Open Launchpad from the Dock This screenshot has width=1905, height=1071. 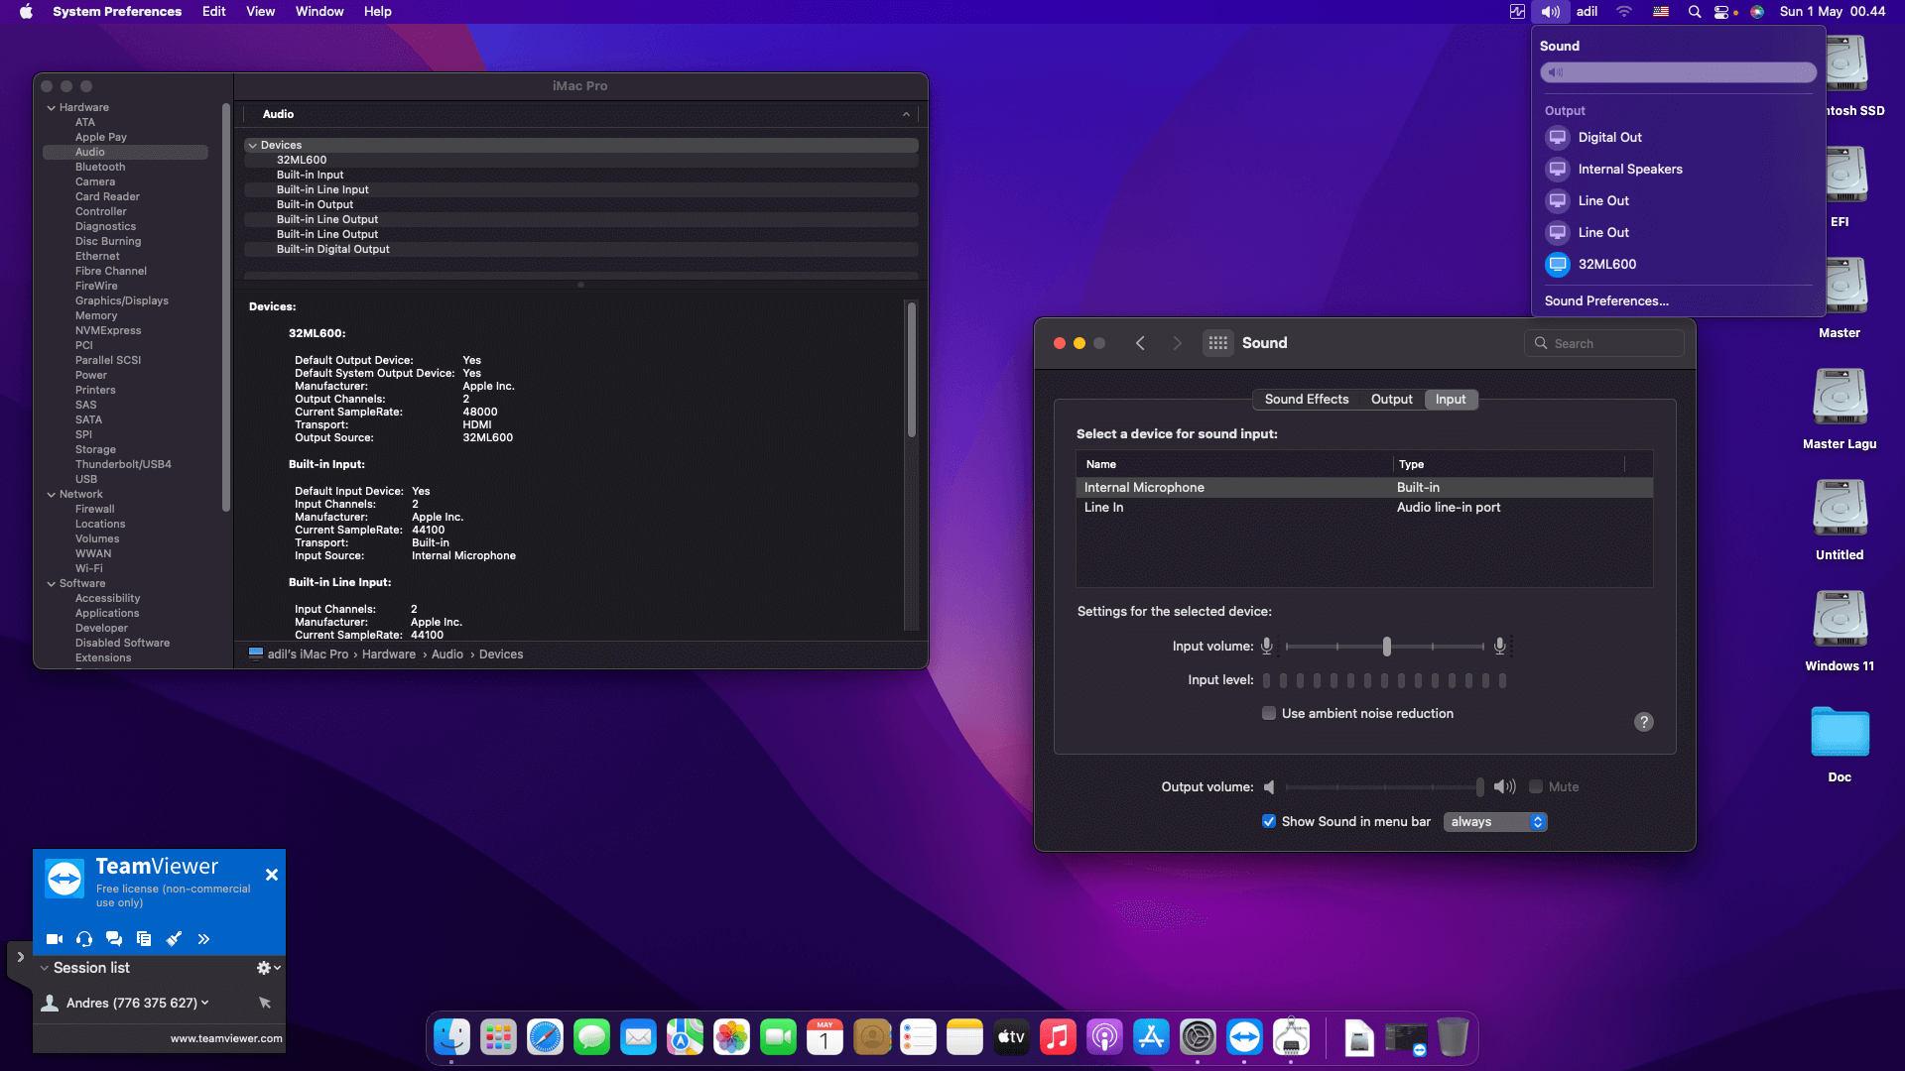498,1037
